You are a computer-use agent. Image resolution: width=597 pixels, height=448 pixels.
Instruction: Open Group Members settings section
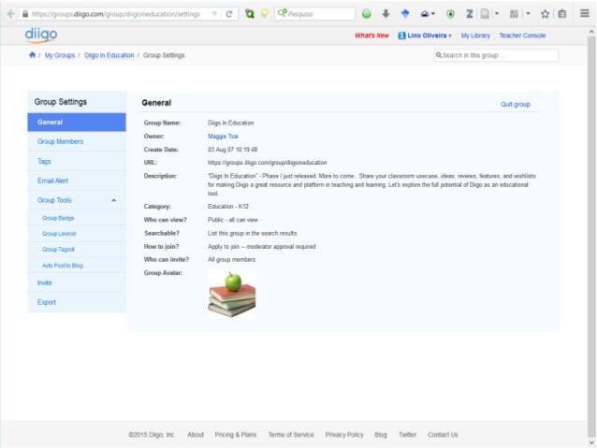(x=77, y=141)
